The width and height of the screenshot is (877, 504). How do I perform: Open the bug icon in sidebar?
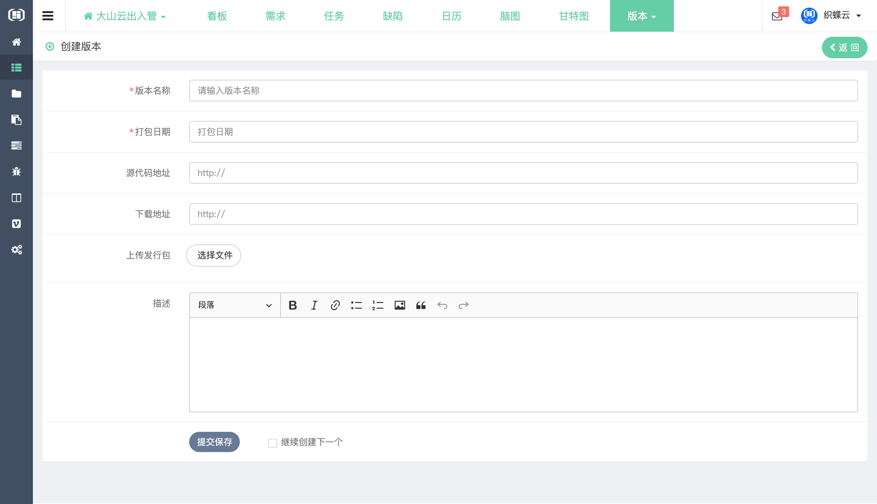[16, 172]
